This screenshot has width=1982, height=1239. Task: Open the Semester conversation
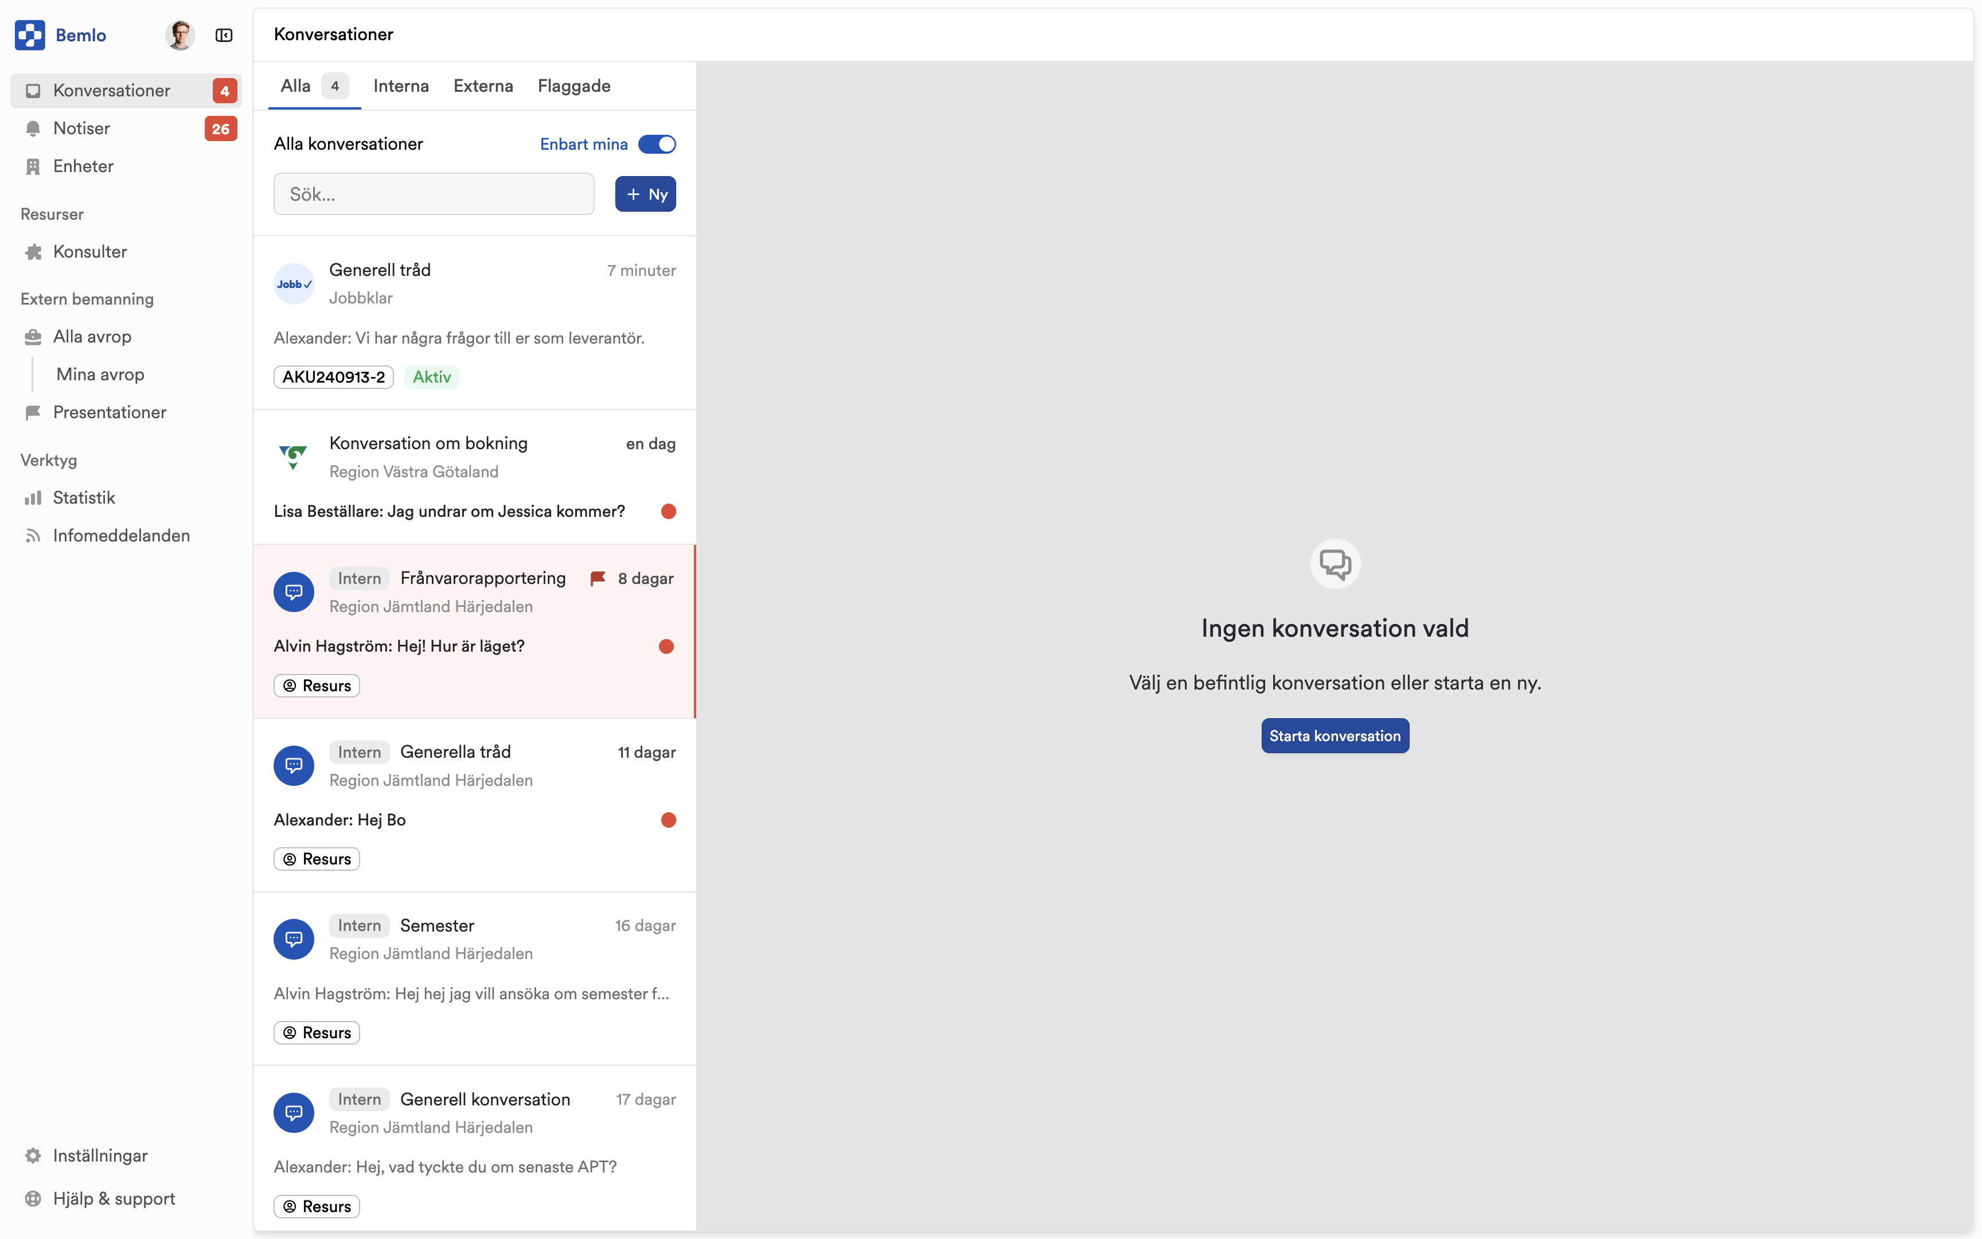475,979
